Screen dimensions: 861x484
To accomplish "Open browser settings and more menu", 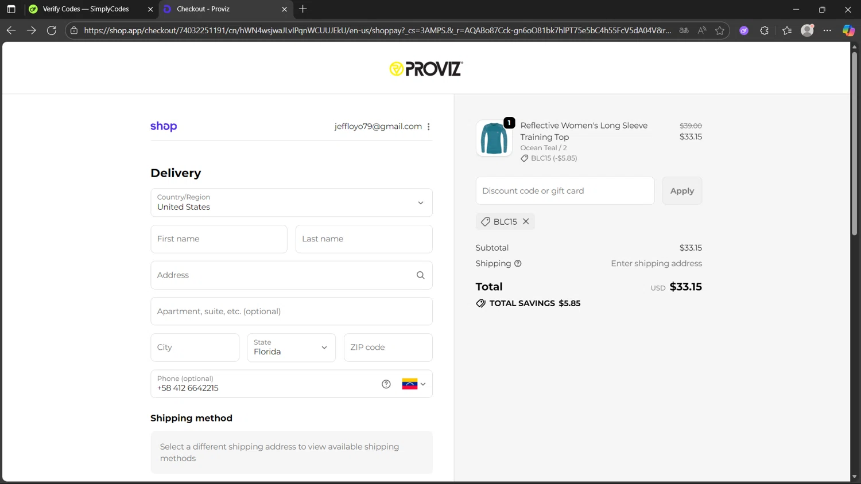I will coord(827,30).
